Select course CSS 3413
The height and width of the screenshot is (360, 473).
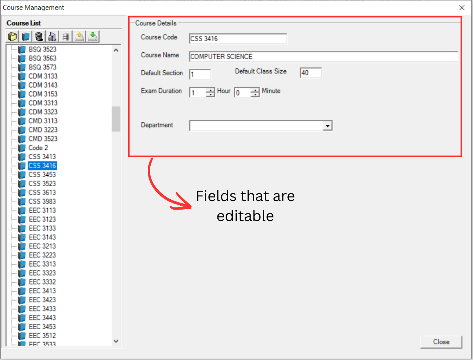tap(42, 156)
